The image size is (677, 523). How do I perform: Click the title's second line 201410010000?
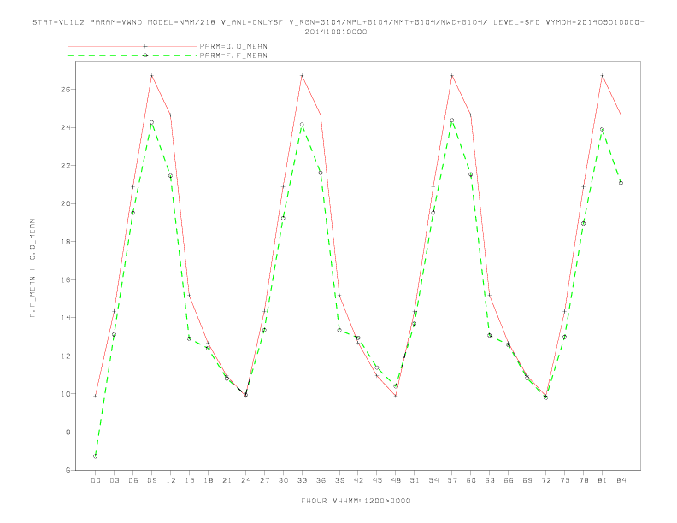336,32
